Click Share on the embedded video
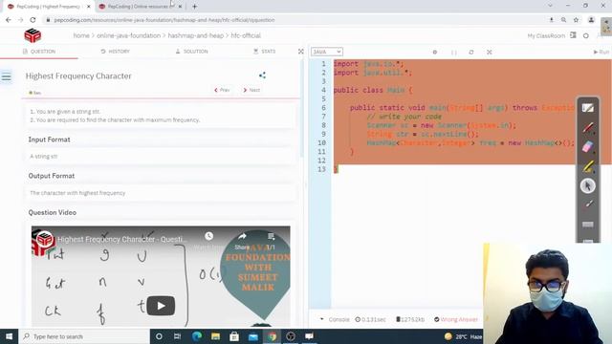 (242, 241)
